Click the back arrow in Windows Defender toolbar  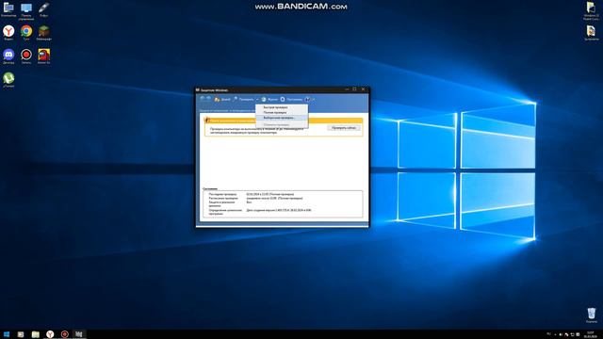pos(203,99)
